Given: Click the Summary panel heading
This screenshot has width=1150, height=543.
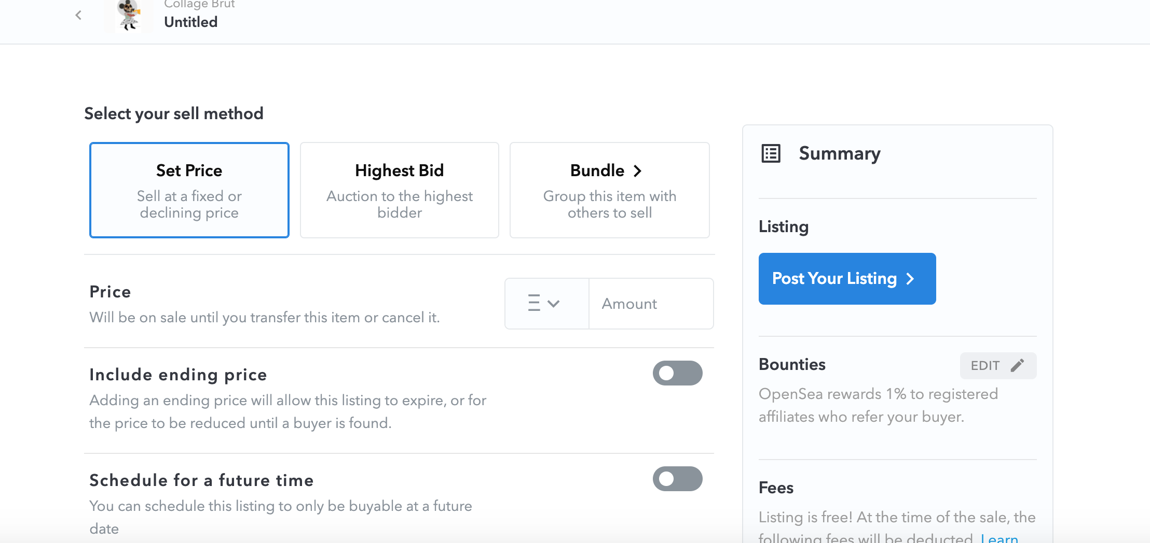Looking at the screenshot, I should (839, 153).
